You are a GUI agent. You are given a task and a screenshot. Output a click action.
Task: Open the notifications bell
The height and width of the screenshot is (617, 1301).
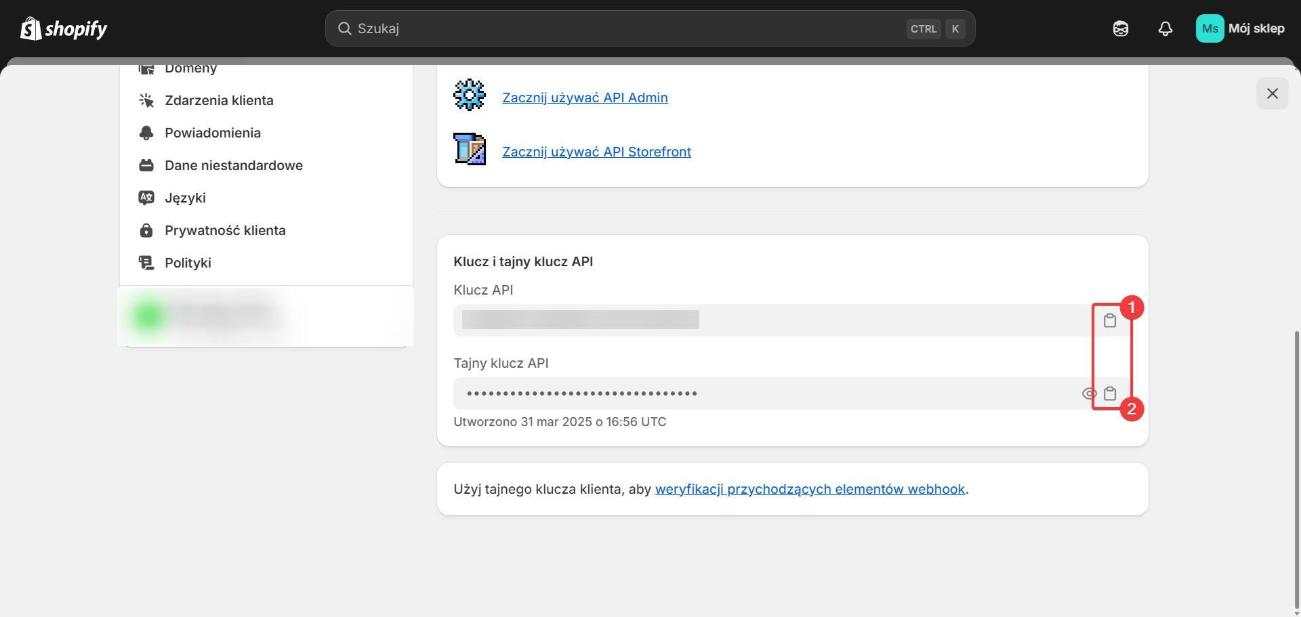1165,28
